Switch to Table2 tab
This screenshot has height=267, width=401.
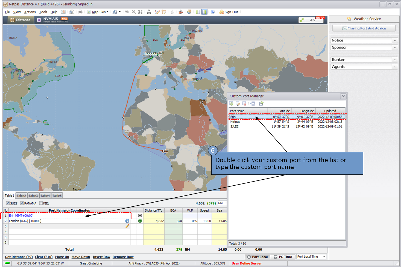click(21, 196)
